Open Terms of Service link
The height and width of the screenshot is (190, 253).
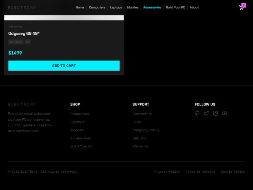coord(200,172)
